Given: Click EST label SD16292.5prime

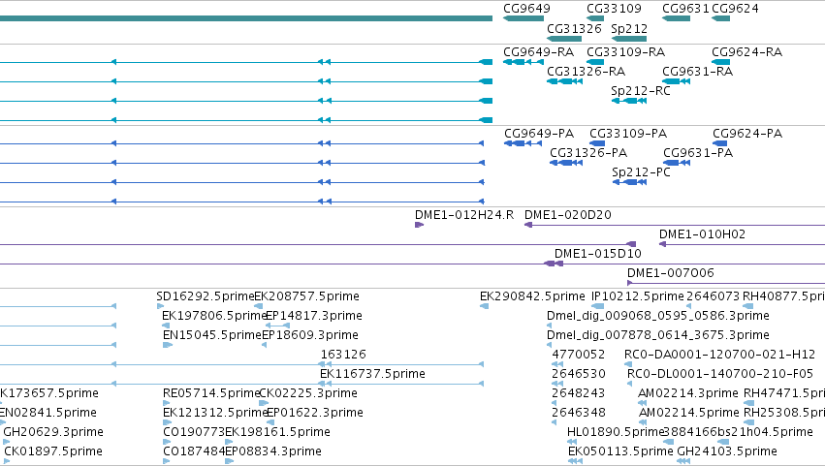Looking at the screenshot, I should tap(206, 296).
